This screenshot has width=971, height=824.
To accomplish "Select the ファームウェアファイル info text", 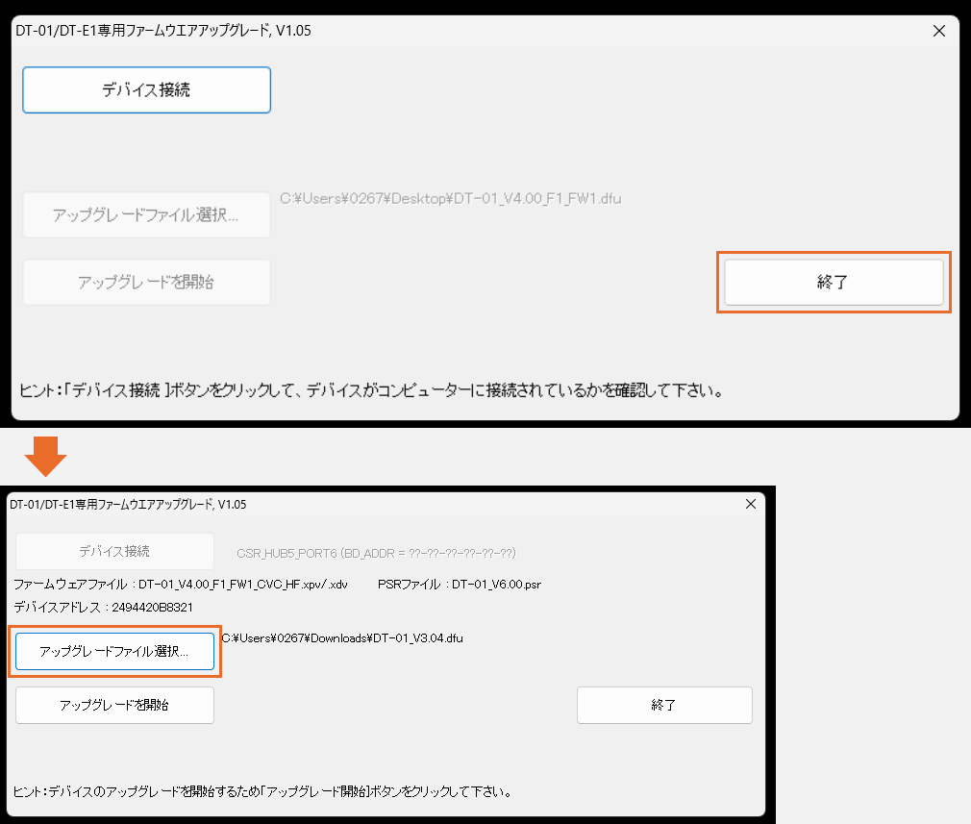I will pyautogui.click(x=181, y=584).
